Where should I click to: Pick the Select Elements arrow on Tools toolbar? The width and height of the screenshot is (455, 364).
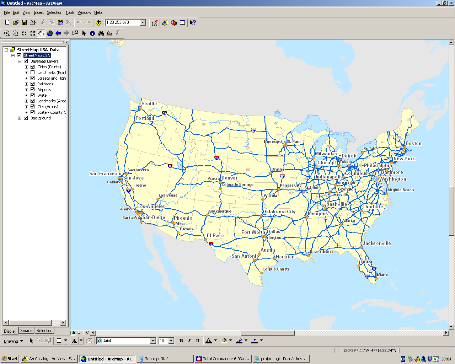(84, 33)
